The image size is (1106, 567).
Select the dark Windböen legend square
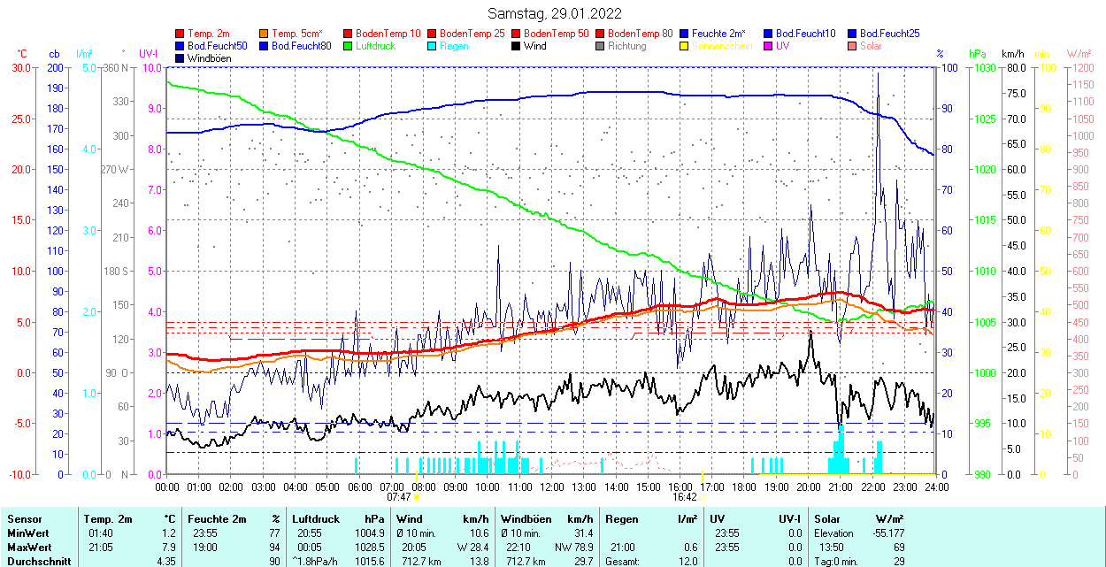click(x=180, y=58)
